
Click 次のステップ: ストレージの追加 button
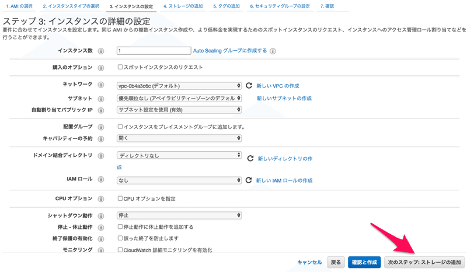tap(424, 262)
